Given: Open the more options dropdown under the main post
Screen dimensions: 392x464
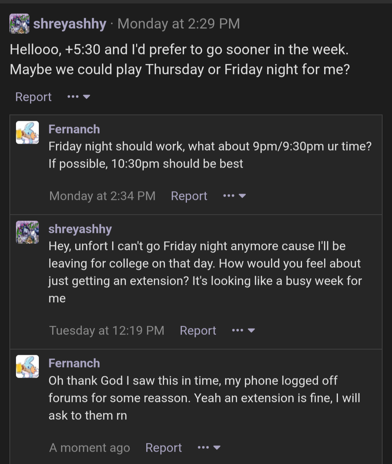Looking at the screenshot, I should 79,97.
